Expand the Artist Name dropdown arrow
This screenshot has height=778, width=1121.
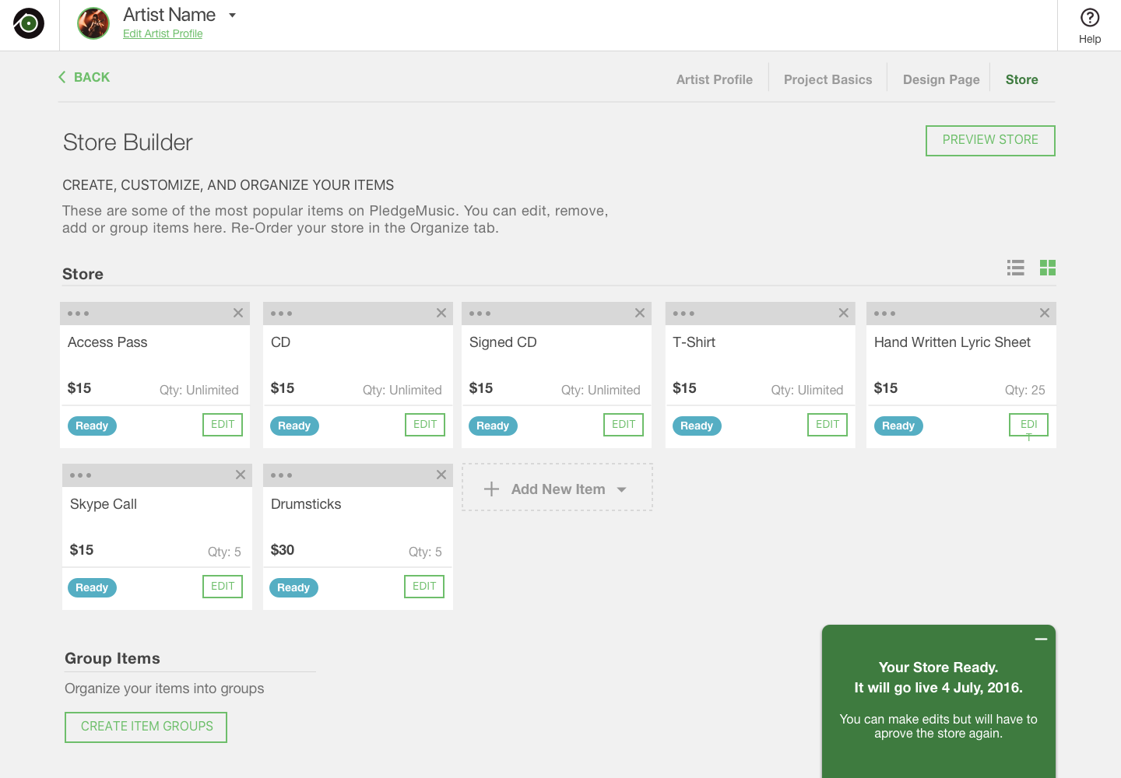pos(232,15)
